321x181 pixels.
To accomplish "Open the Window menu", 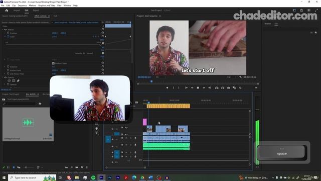I will tap(67, 6).
